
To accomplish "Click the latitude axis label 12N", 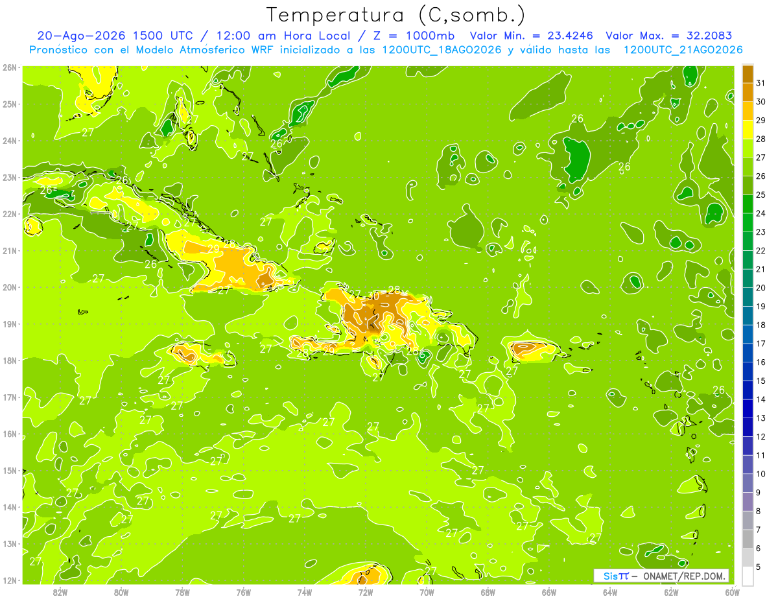I will tap(10, 580).
